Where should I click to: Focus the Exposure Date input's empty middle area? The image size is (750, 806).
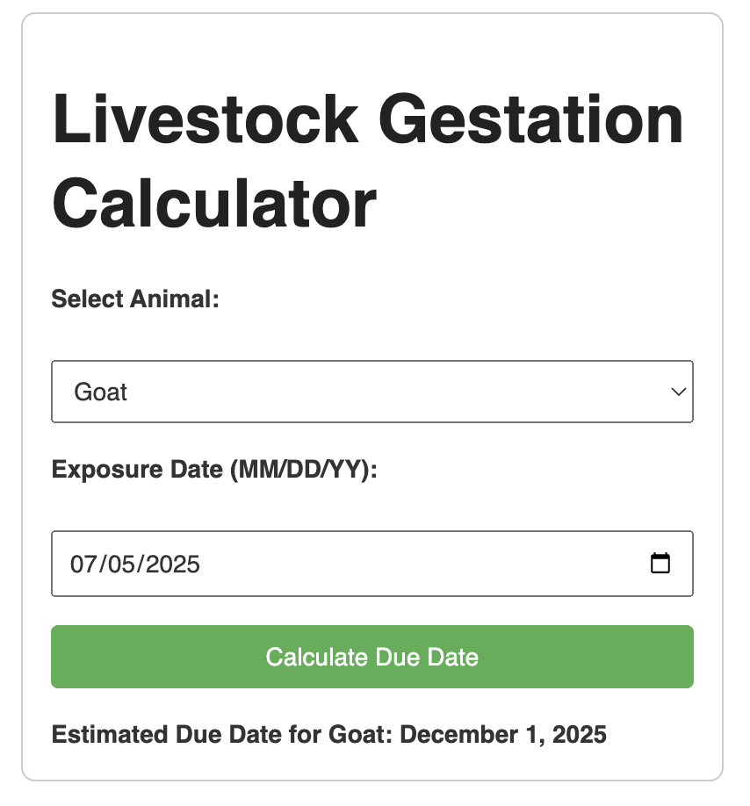click(422, 564)
